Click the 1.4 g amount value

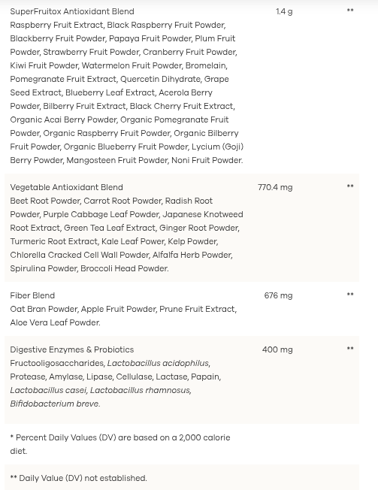[x=284, y=11]
